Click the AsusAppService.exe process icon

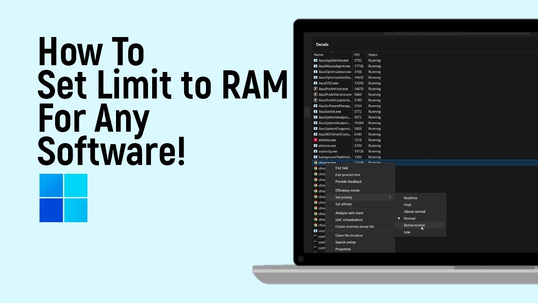(x=315, y=61)
